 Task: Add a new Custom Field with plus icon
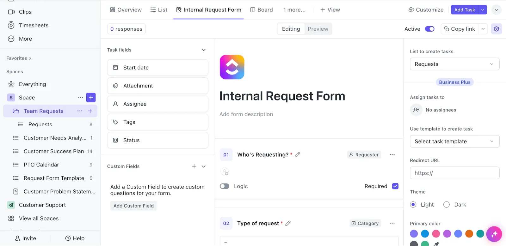pos(194,166)
